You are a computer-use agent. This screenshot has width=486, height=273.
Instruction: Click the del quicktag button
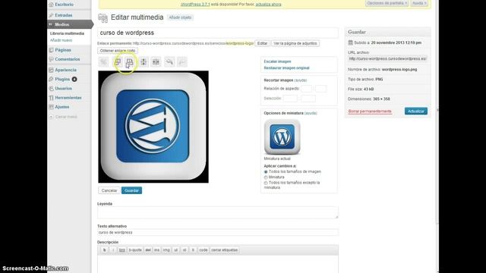point(148,250)
